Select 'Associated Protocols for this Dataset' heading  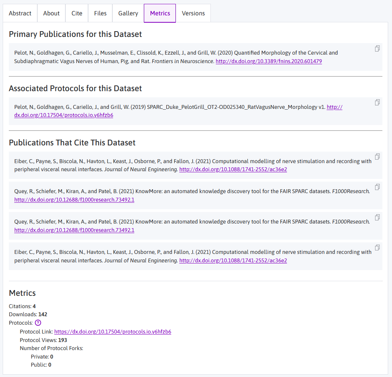[75, 88]
